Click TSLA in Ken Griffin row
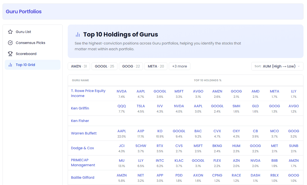The image size is (307, 185). [x=141, y=106]
